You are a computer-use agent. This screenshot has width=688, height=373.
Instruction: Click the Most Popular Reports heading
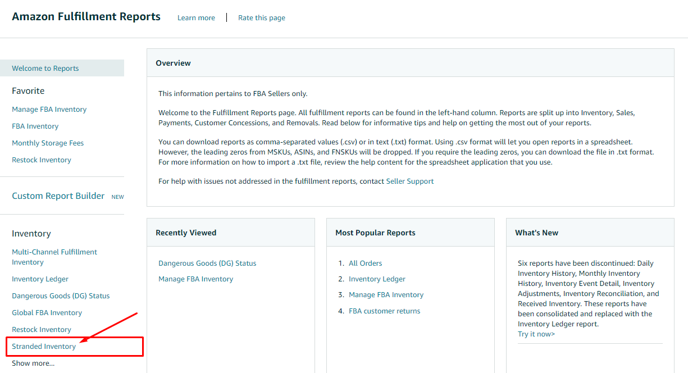(375, 233)
